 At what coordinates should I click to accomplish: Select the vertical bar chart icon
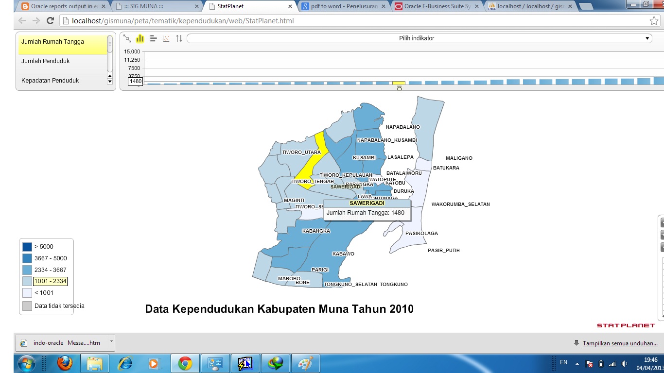[140, 38]
